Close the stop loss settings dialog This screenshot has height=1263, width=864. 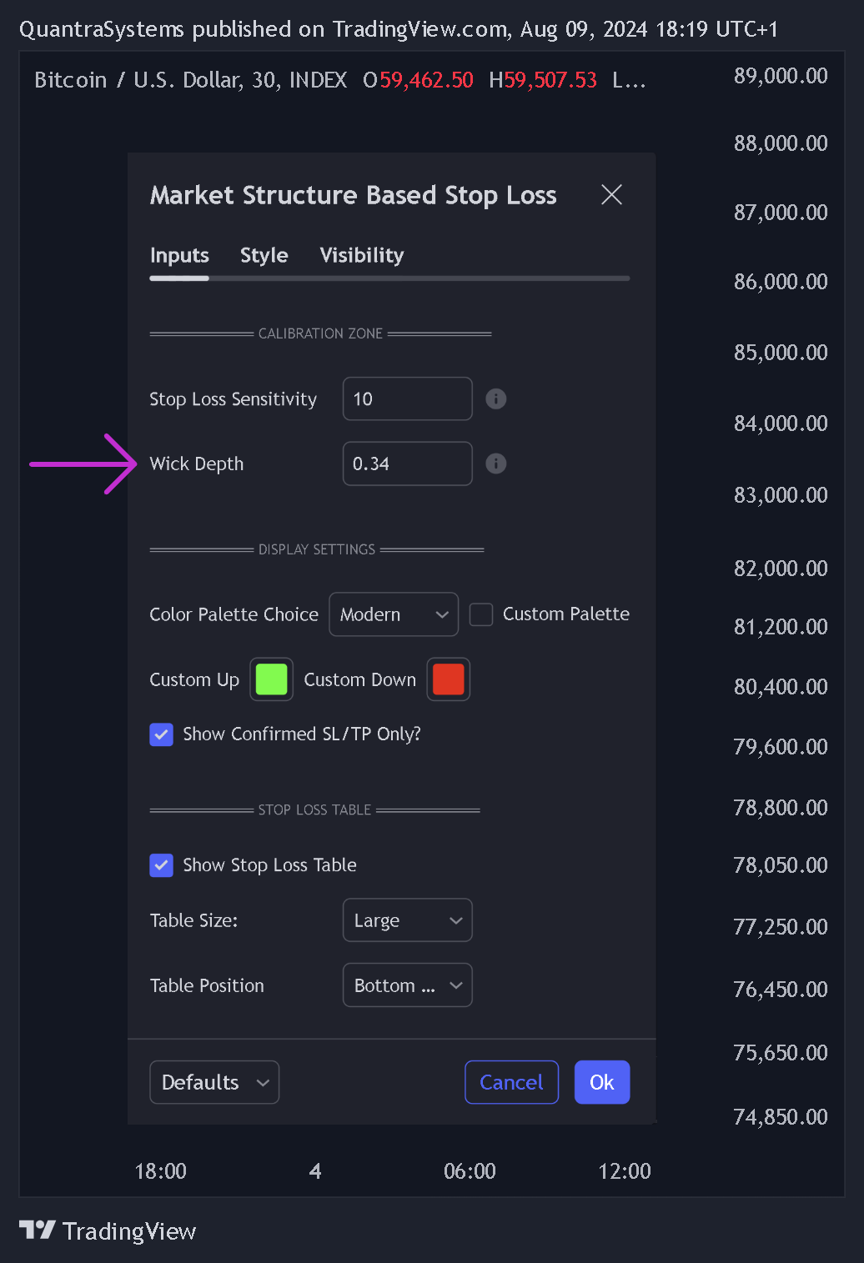[x=611, y=195]
